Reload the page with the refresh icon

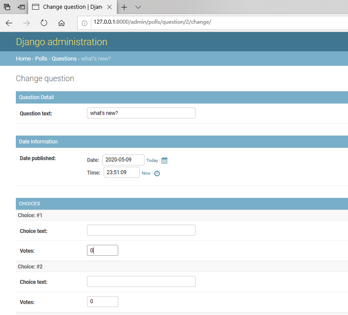pos(44,23)
